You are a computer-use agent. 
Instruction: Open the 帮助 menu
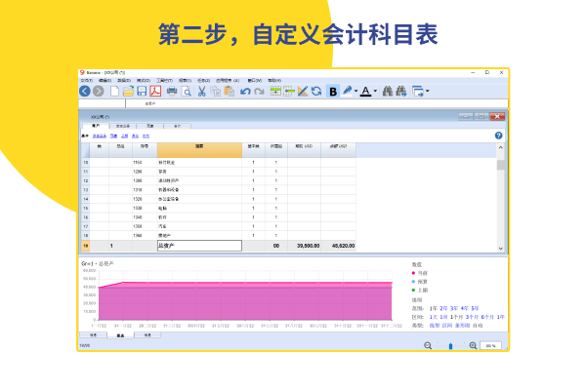point(274,80)
